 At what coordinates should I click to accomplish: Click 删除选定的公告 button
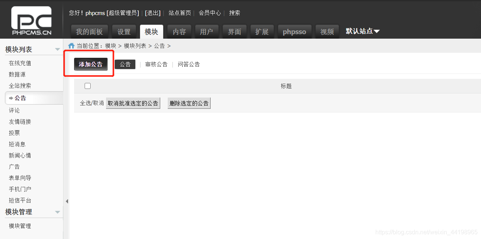pos(189,103)
